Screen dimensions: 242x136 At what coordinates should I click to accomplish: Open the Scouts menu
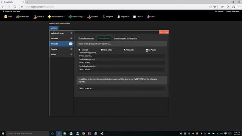point(93,17)
